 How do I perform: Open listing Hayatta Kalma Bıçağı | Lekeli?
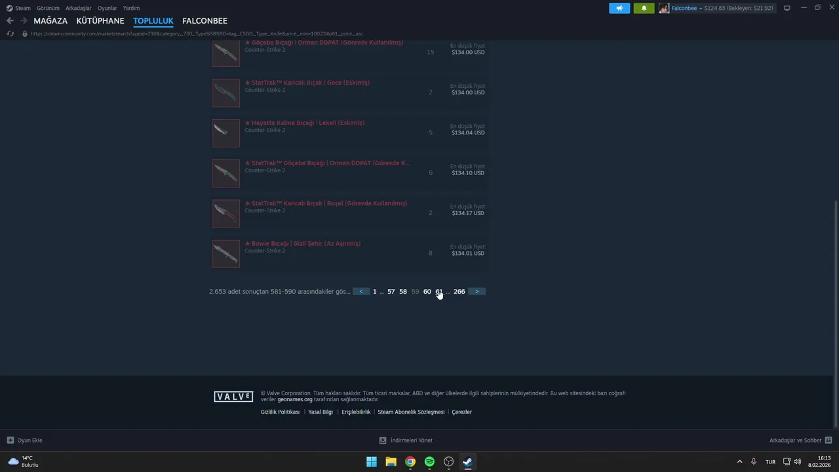click(304, 123)
